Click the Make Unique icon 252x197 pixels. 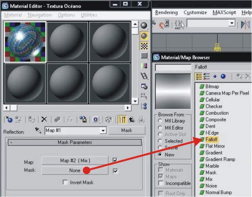70,120
